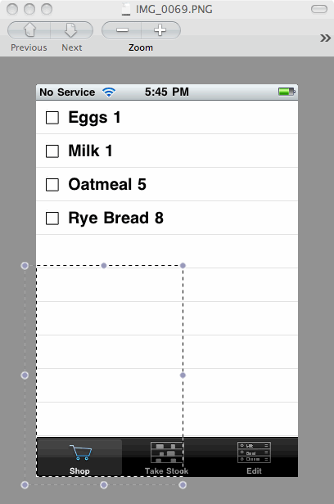Check the Eggs checkbox
The image size is (334, 504).
tap(52, 118)
